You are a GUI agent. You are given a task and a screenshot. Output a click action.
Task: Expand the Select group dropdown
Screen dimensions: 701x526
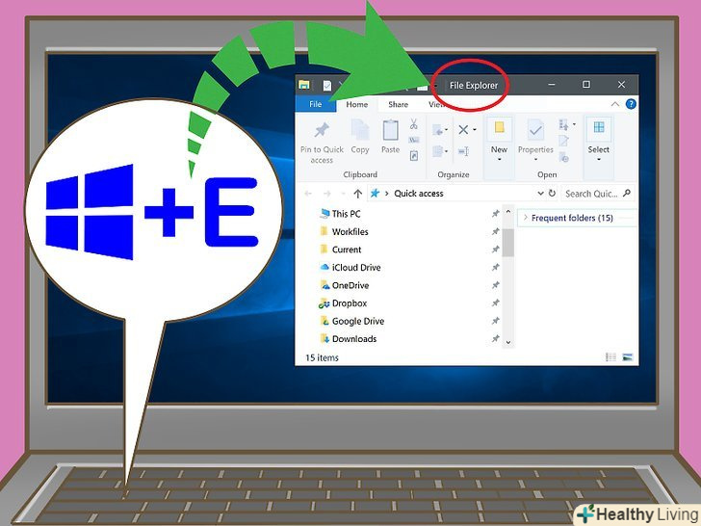(598, 159)
